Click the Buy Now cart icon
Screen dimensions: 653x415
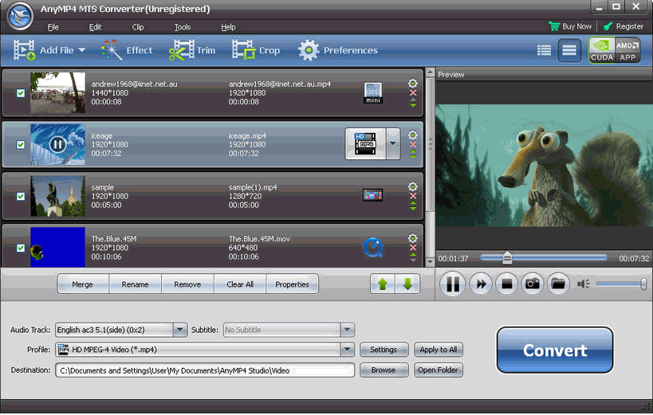pos(554,26)
